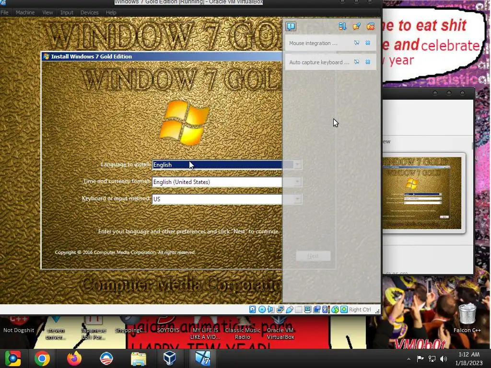Click audio status bar icon

point(271,310)
